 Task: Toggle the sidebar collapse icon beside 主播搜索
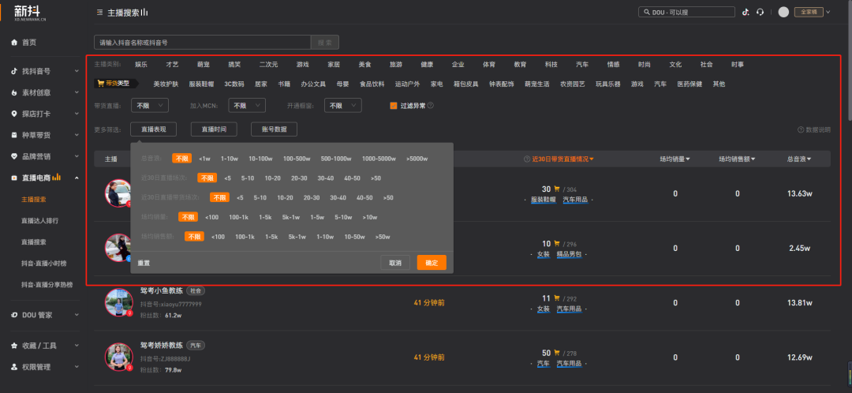coord(99,13)
